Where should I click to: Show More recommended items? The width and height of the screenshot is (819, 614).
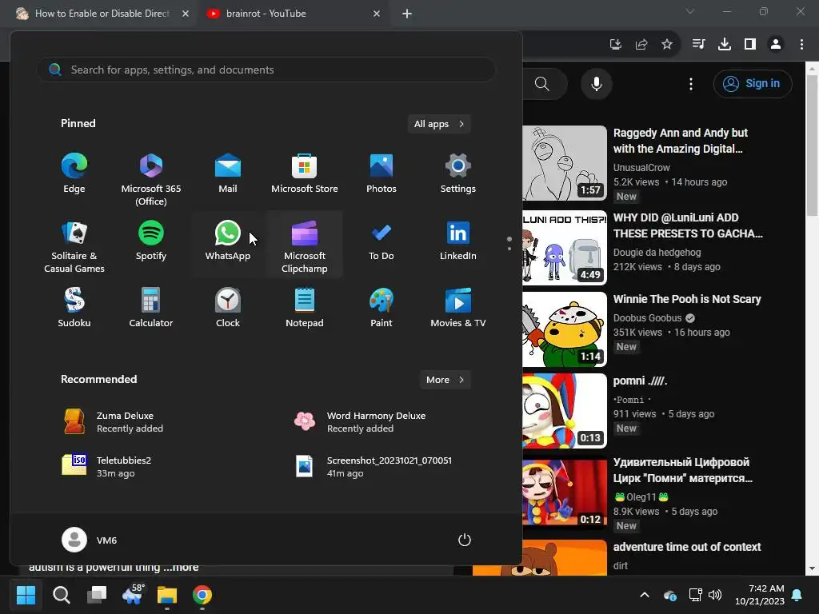pos(445,380)
